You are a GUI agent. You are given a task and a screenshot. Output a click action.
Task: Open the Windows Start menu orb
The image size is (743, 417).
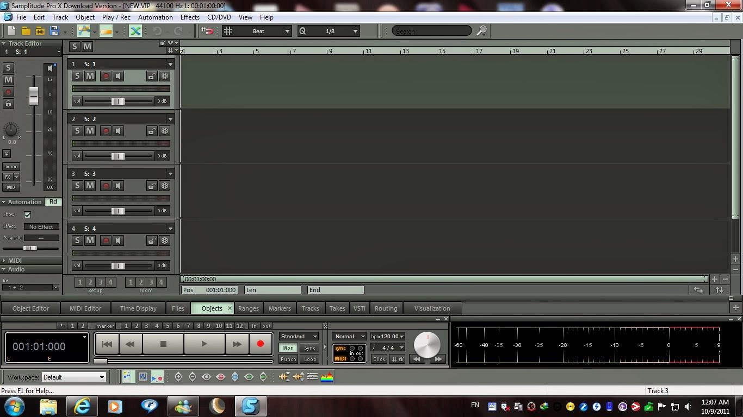pyautogui.click(x=15, y=406)
